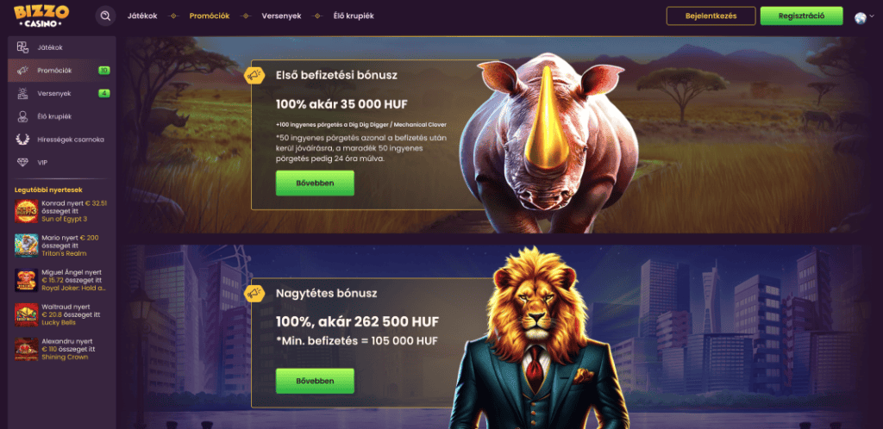Open the Bizzo Casino logo home
Viewport: 883px width, 429px height.
click(x=41, y=16)
